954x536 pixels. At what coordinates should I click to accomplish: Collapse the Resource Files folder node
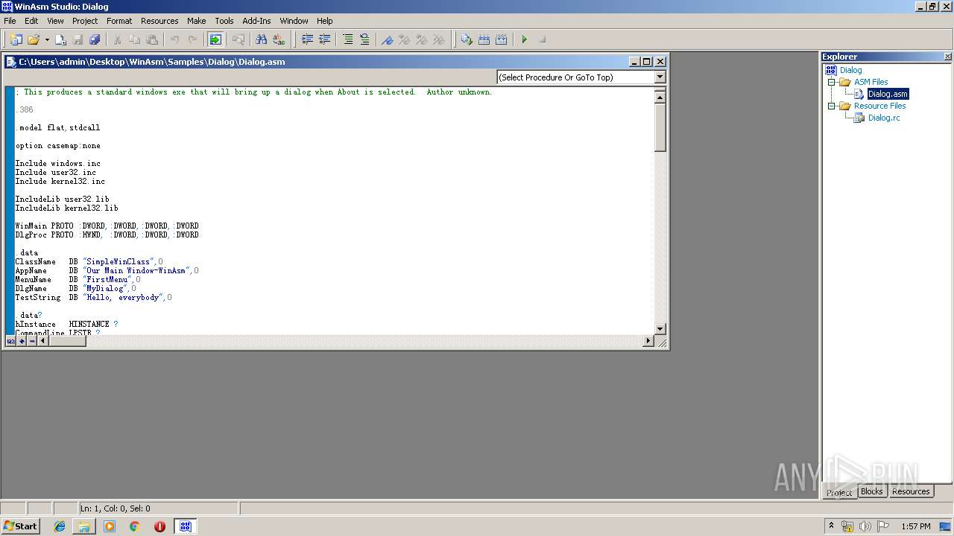832,106
